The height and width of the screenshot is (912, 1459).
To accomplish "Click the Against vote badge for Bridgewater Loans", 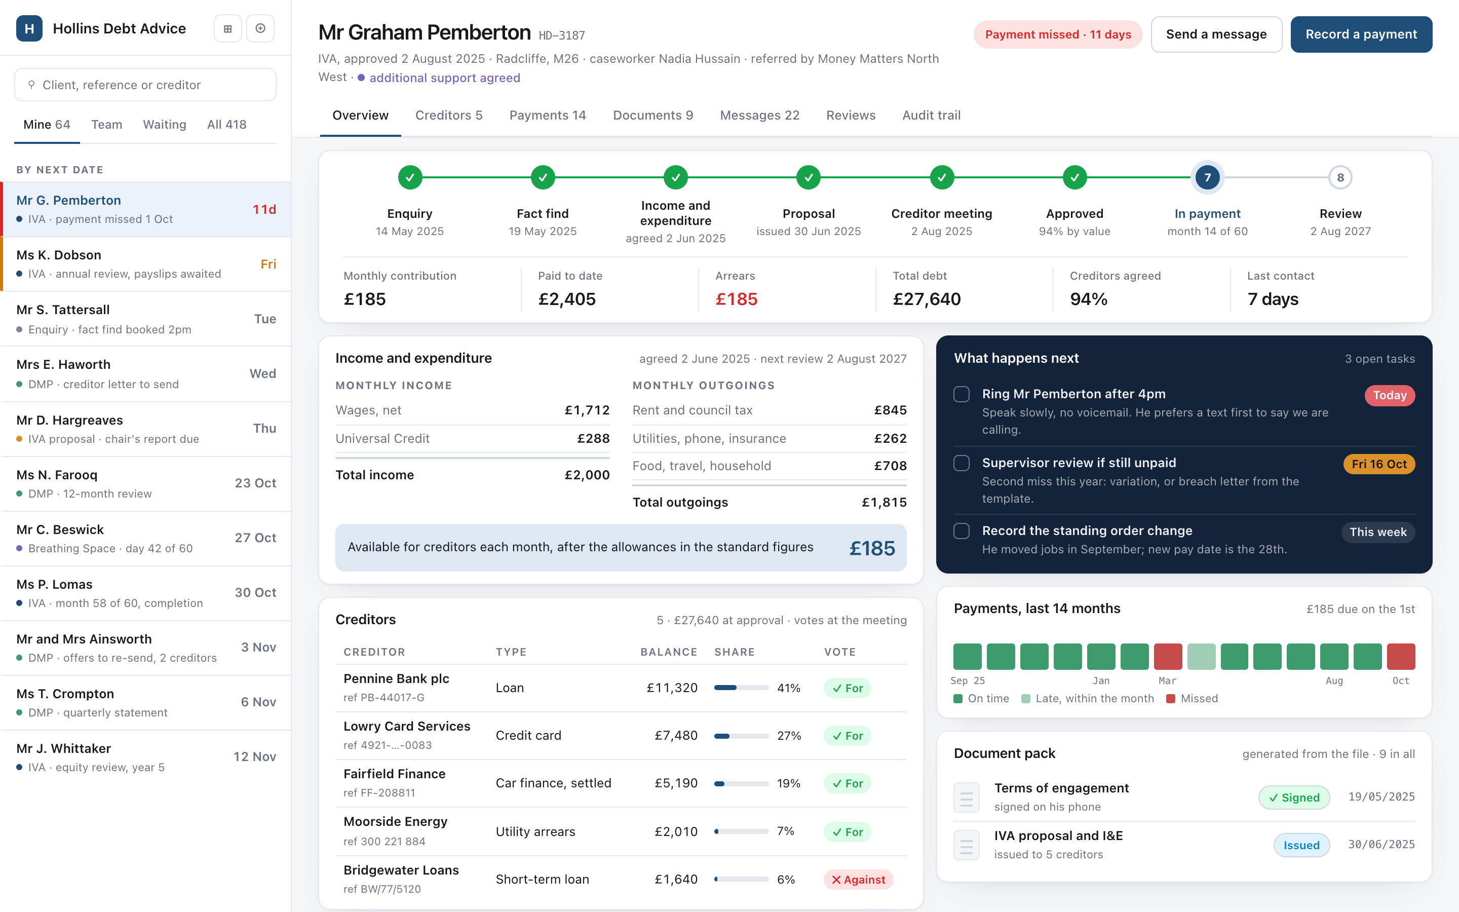I will [859, 880].
